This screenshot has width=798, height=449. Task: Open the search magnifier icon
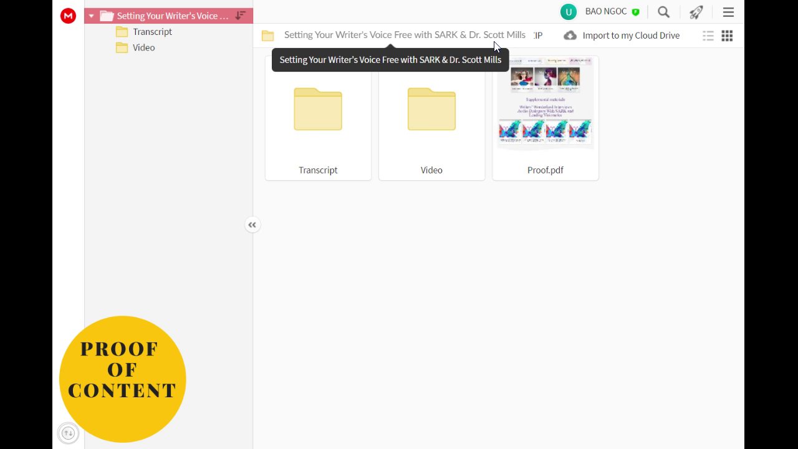(664, 12)
